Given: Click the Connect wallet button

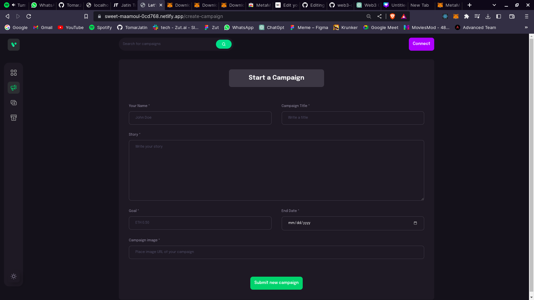Looking at the screenshot, I should (421, 44).
